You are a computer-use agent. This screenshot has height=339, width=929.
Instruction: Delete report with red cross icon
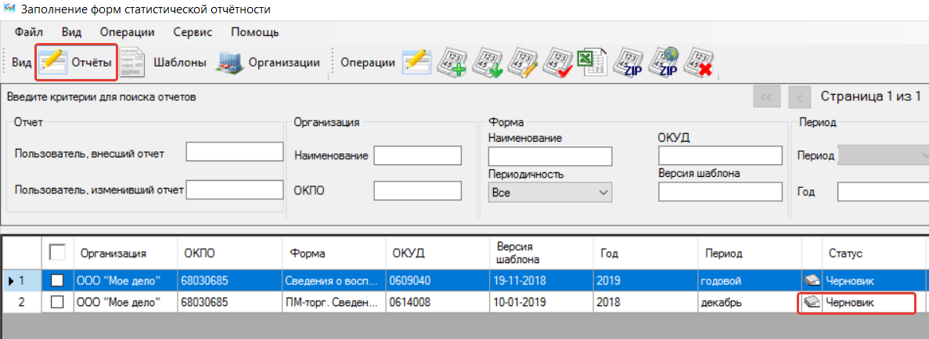tap(699, 62)
